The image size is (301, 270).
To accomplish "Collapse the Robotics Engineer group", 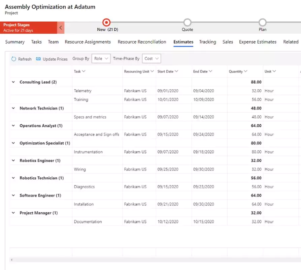I will [x=13, y=160].
